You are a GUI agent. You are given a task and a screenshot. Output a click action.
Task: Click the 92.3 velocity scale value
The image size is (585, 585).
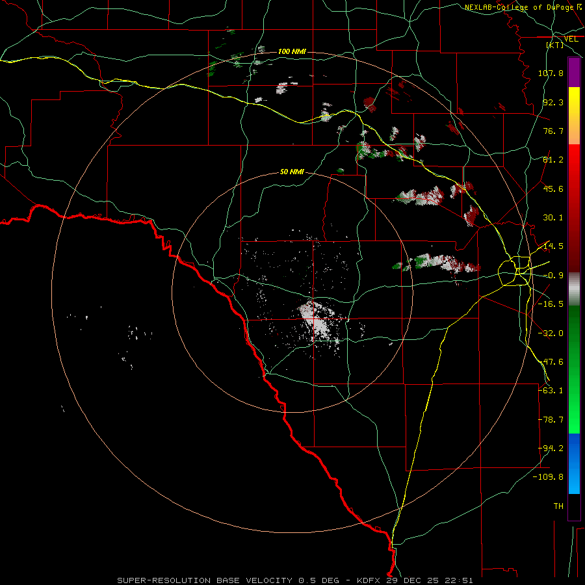click(553, 102)
